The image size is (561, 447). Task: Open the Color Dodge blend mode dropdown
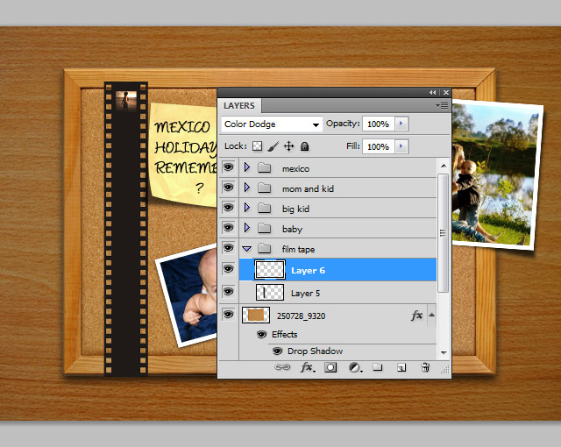coord(272,124)
